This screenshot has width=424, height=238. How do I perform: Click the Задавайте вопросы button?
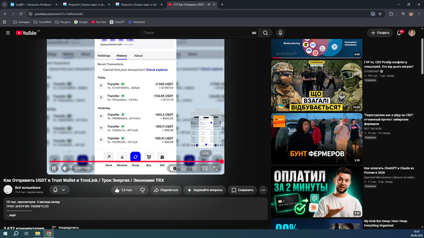(x=205, y=190)
